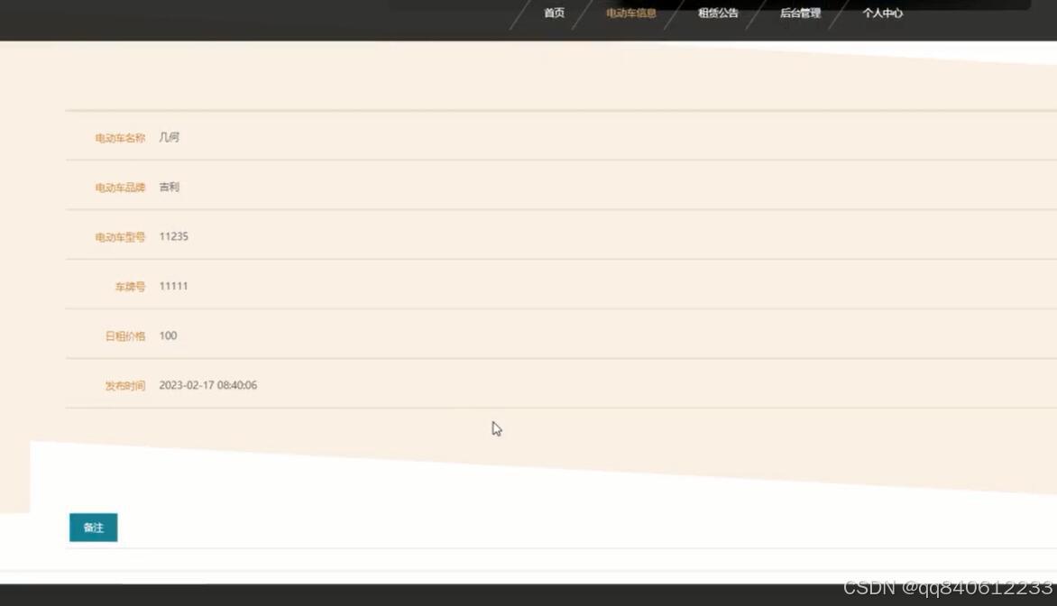Click the 发布时间 field label
1057x606 pixels.
coord(124,385)
